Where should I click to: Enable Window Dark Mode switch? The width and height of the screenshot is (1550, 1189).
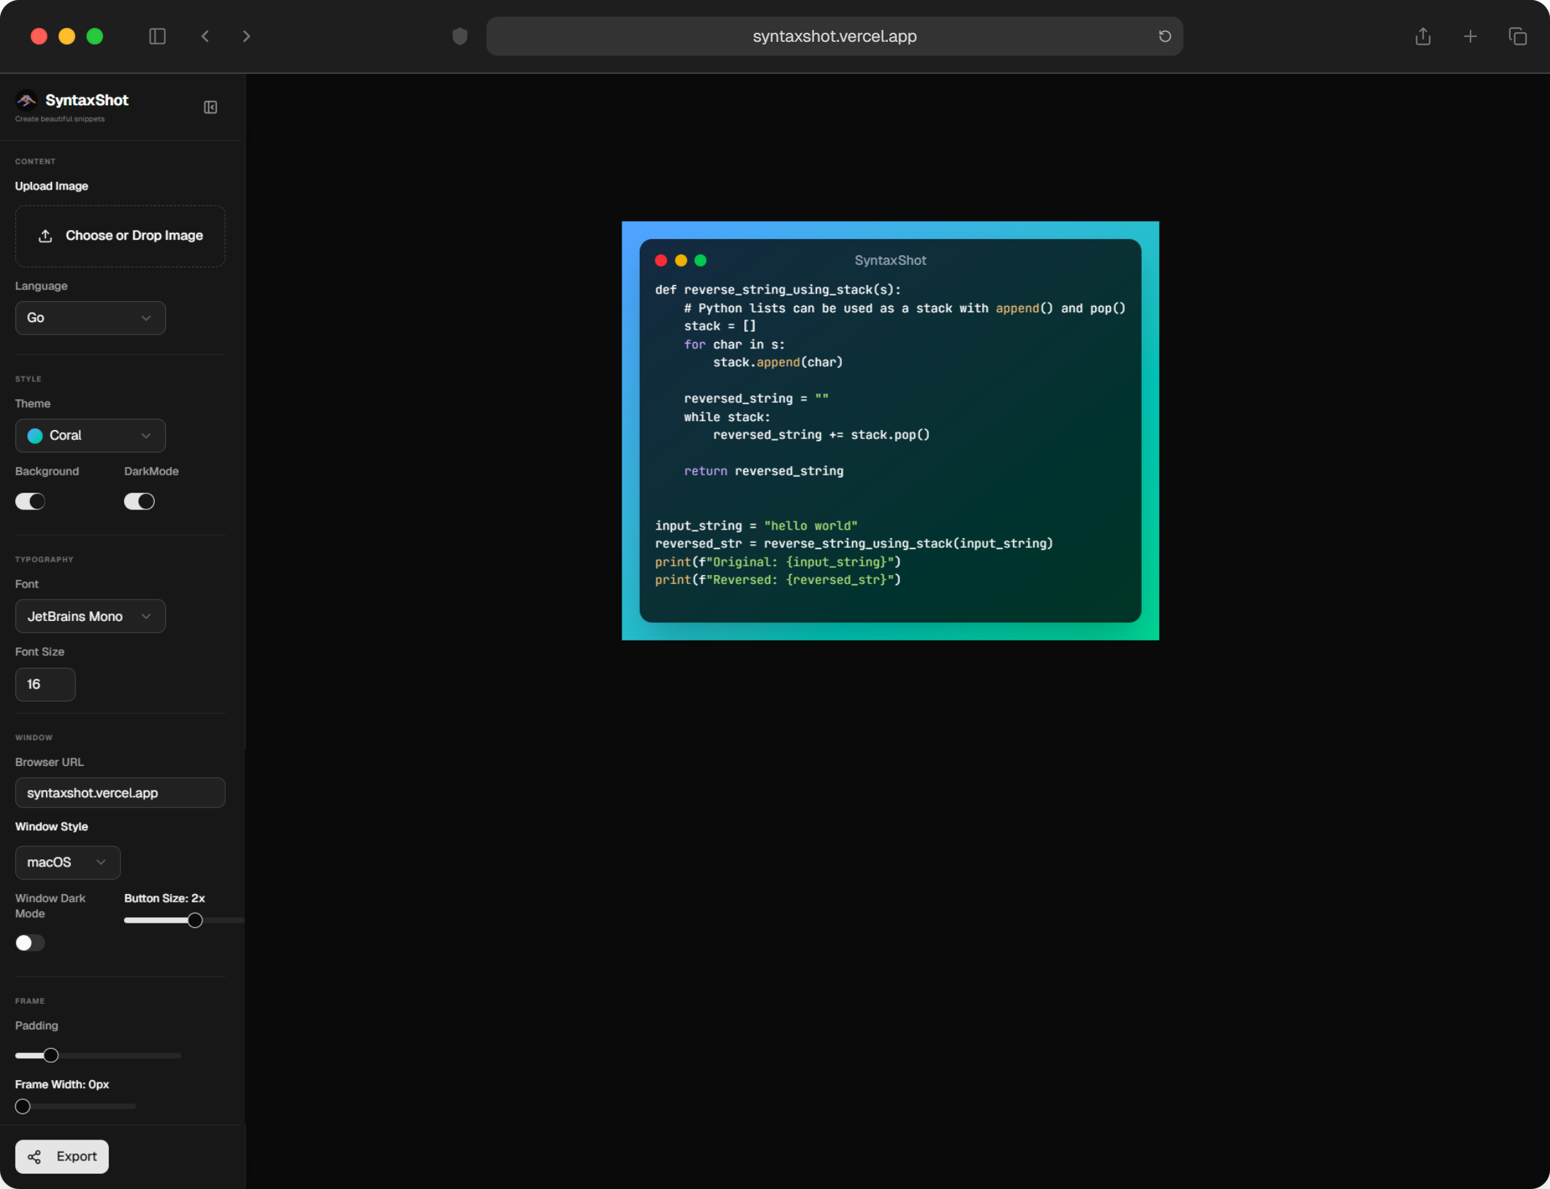tap(31, 943)
